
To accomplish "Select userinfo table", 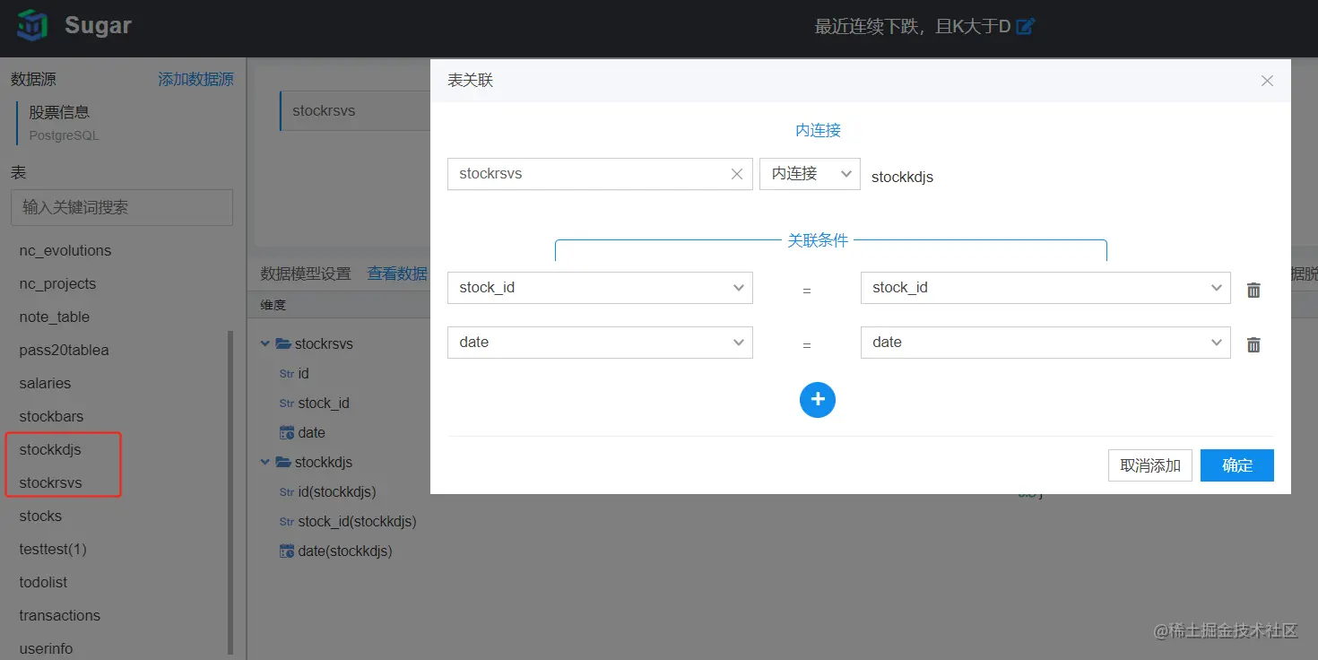I will (46, 649).
